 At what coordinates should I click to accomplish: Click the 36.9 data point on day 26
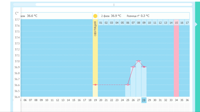(x=133, y=67)
